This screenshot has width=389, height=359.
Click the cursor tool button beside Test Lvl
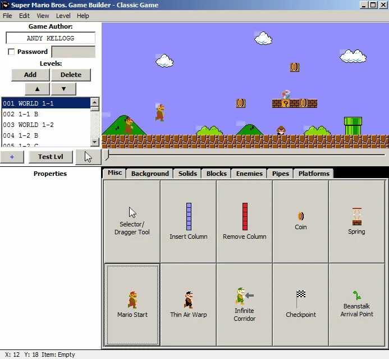88,157
